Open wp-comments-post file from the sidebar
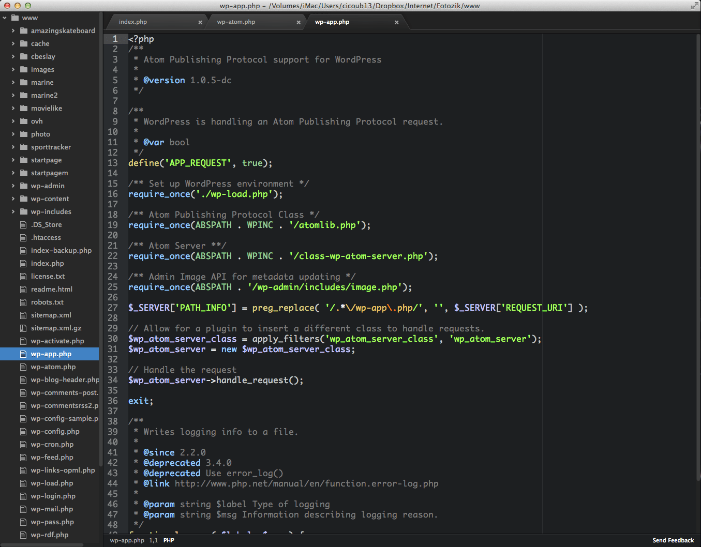Screen dimensions: 701x547 tap(65, 392)
